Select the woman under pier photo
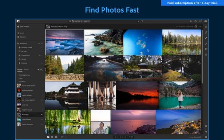Viewport: 224px width, 140px height. [x=102, y=95]
